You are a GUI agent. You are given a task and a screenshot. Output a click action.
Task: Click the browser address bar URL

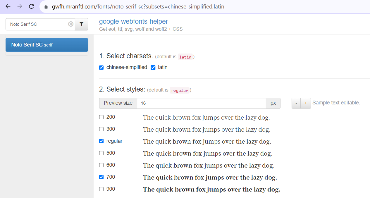pos(138,6)
